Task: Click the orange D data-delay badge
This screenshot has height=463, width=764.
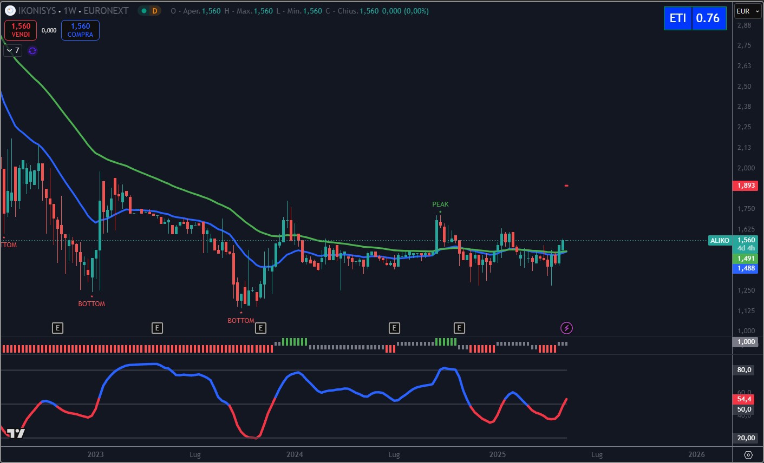Action: (x=155, y=11)
